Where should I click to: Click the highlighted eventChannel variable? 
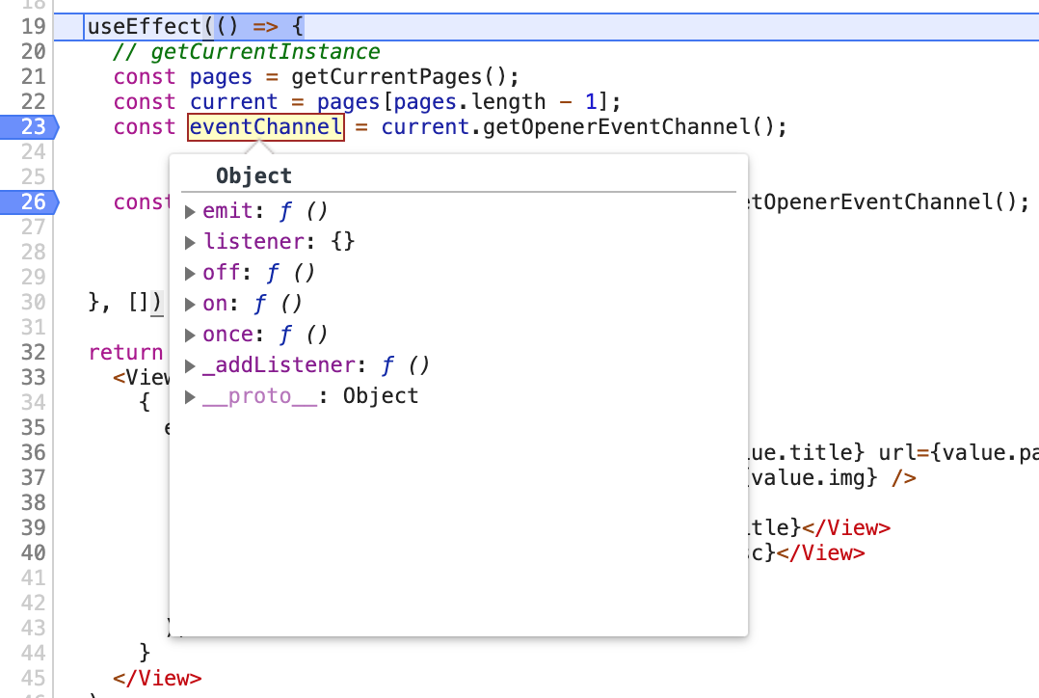[x=266, y=127]
